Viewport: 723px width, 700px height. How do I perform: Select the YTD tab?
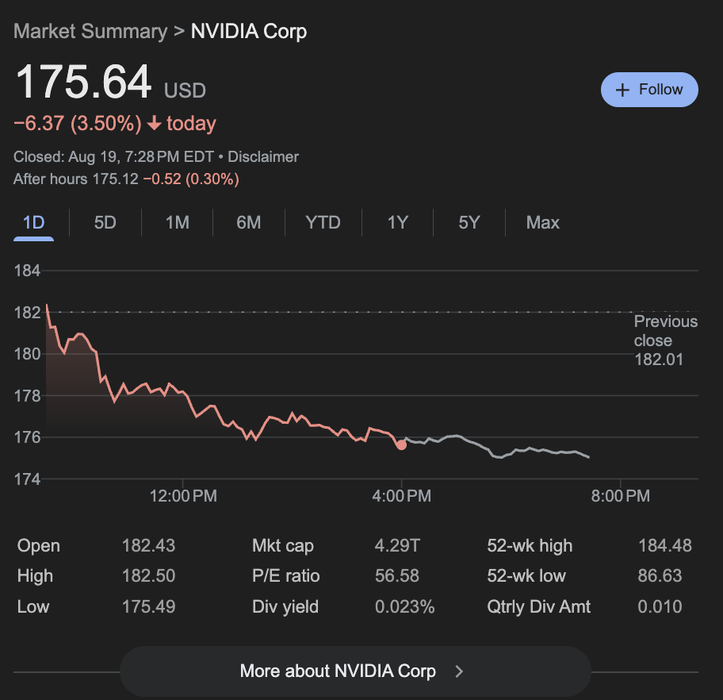coord(323,223)
